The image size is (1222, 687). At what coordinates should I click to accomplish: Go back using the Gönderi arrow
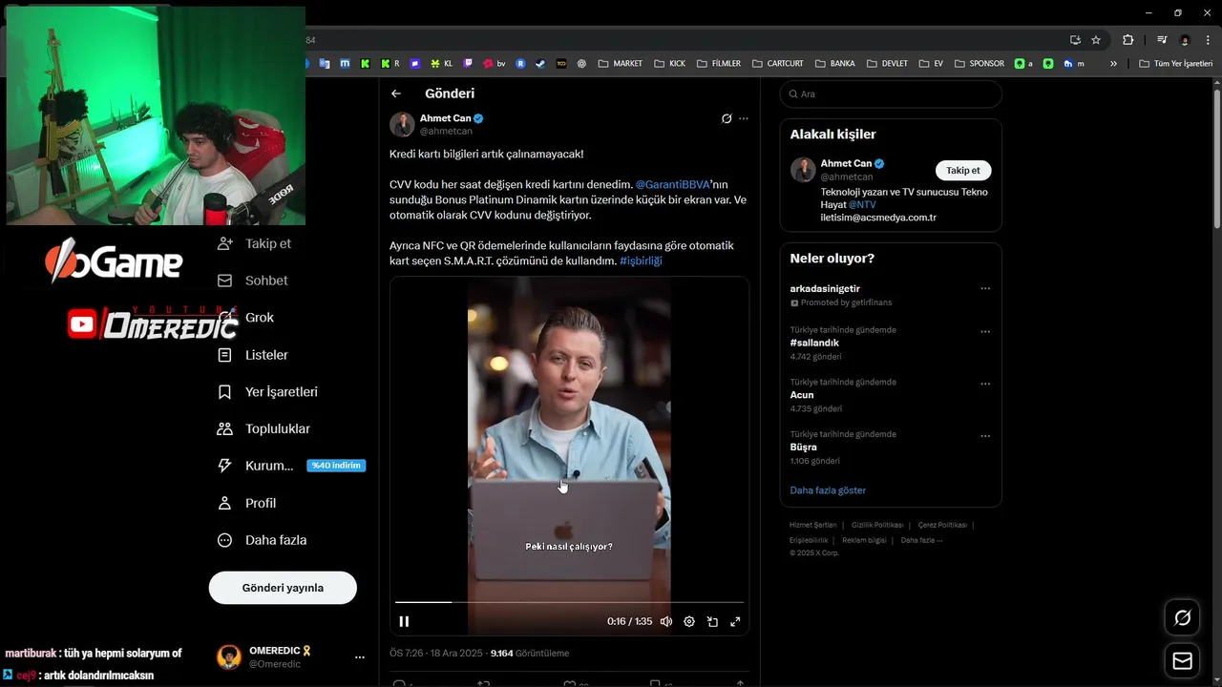point(396,94)
